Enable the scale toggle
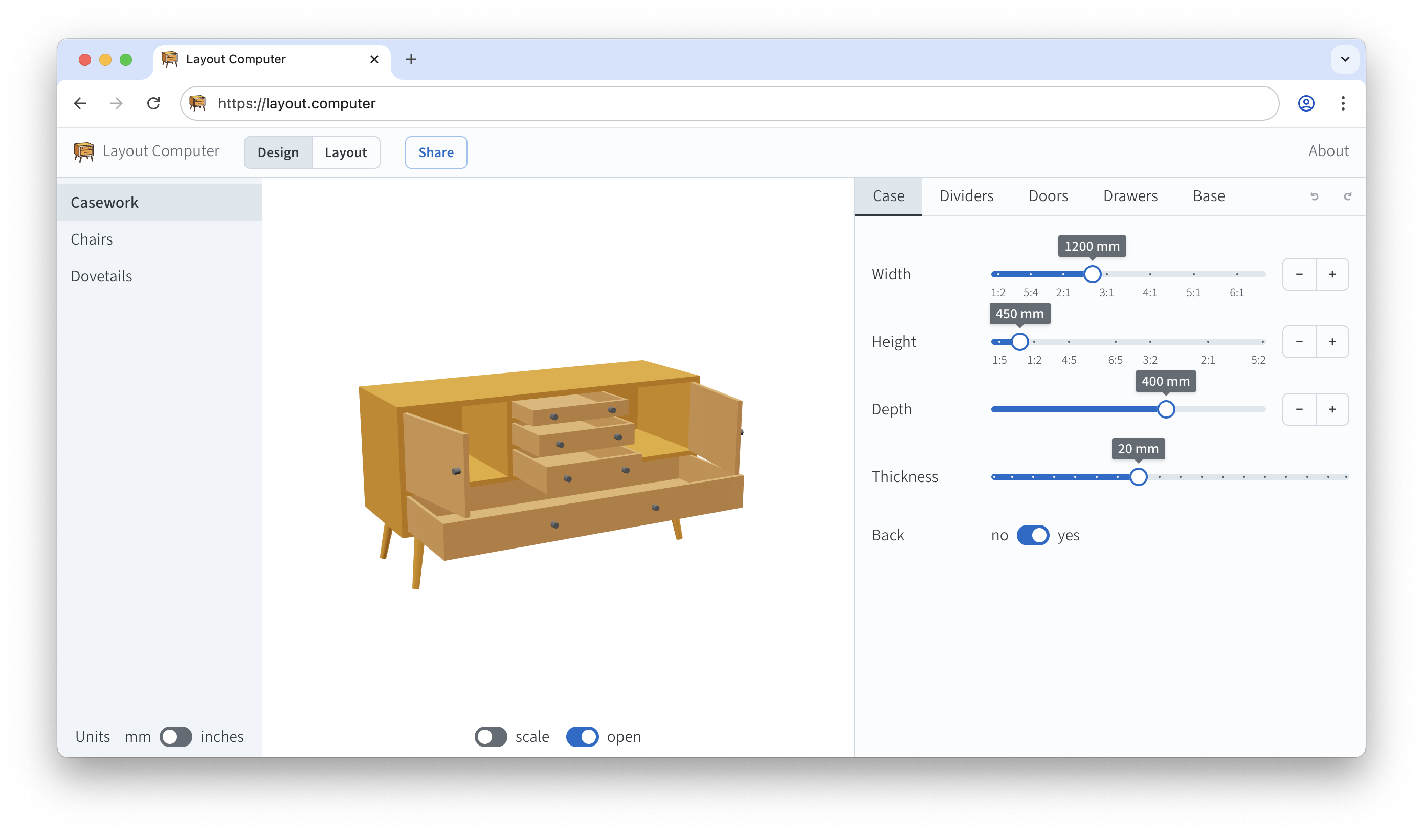 point(490,736)
